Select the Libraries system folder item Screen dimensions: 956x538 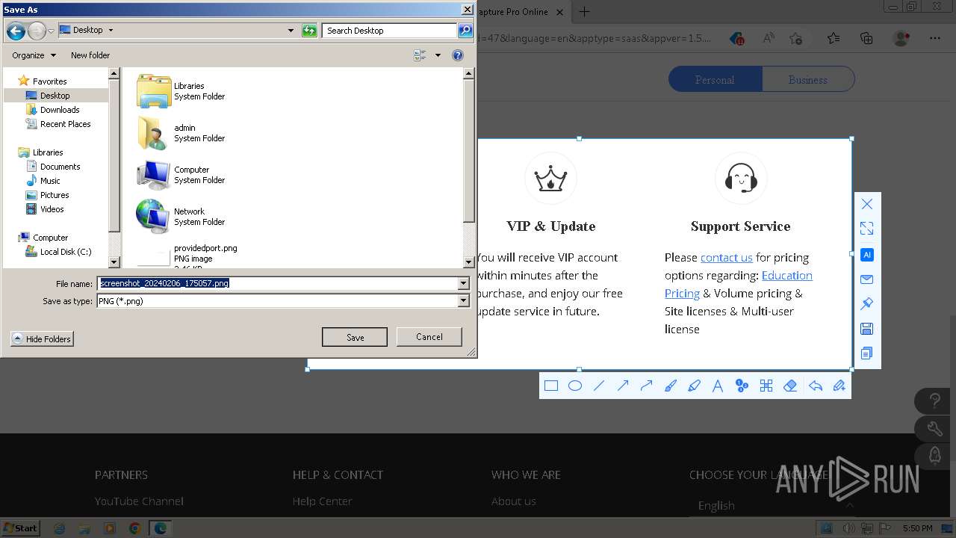tap(181, 91)
